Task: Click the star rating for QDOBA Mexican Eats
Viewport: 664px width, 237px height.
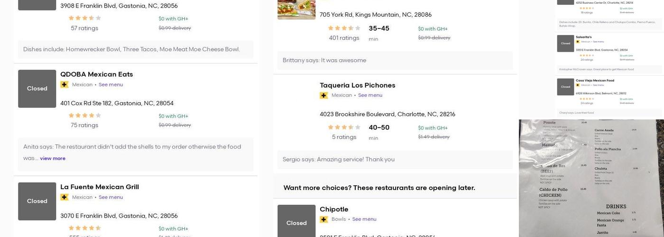Action: tap(85, 116)
